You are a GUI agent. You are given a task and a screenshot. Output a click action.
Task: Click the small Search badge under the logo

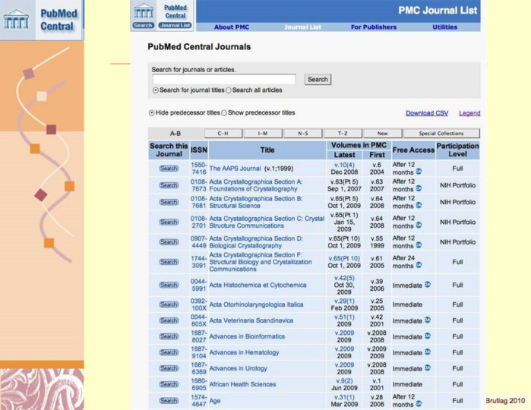click(143, 25)
